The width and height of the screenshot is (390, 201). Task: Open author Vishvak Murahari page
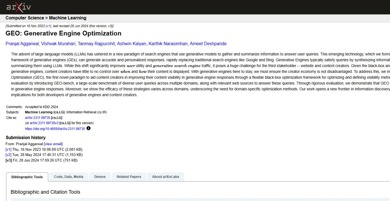pos(58,44)
